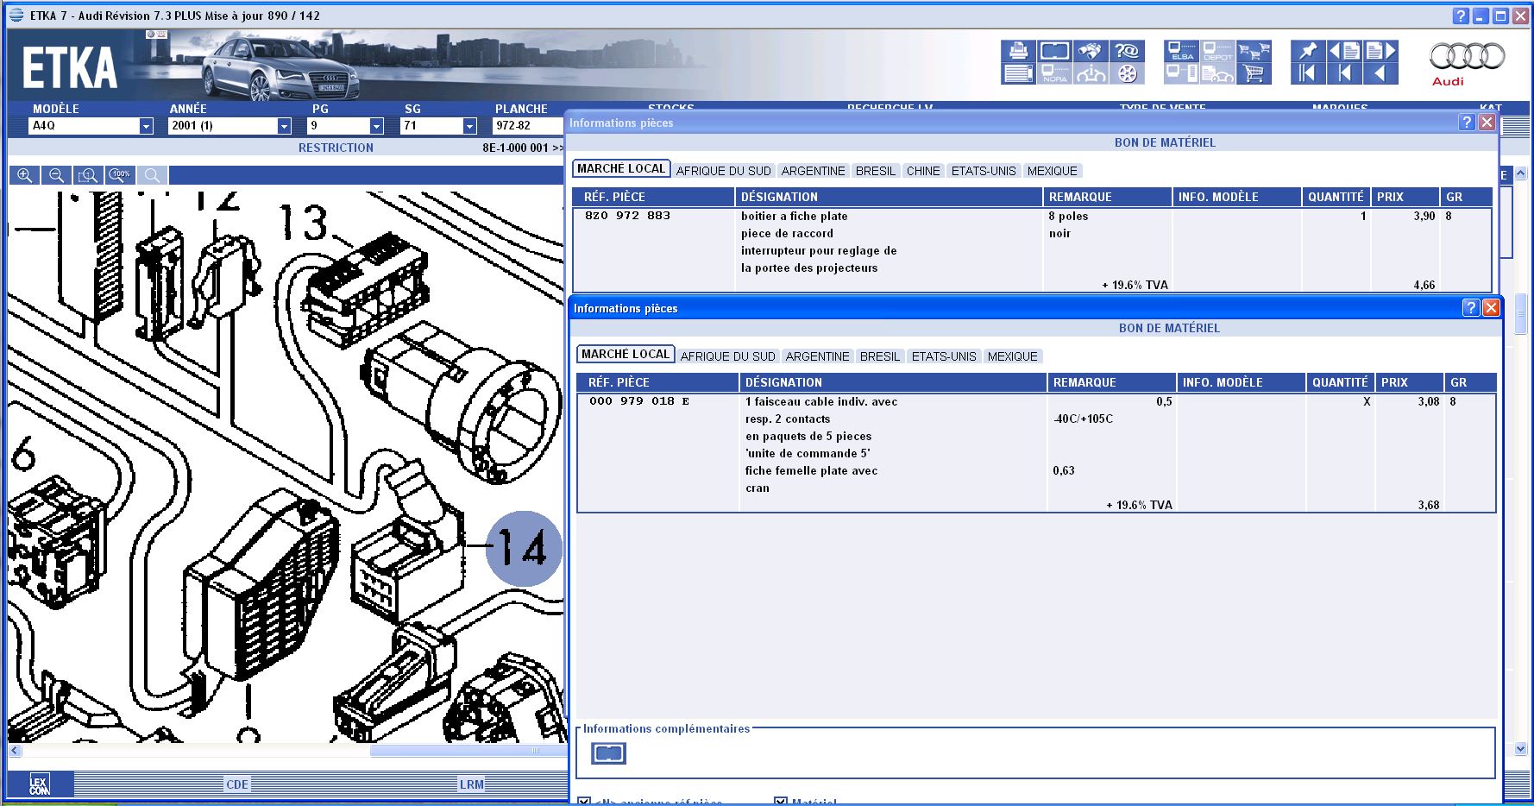Open the ?@ online help icon

coord(1126,52)
